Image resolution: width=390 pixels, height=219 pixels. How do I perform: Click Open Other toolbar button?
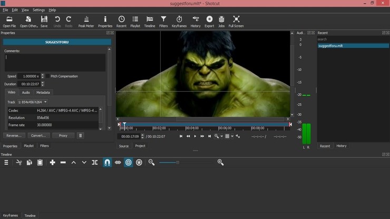28,22
